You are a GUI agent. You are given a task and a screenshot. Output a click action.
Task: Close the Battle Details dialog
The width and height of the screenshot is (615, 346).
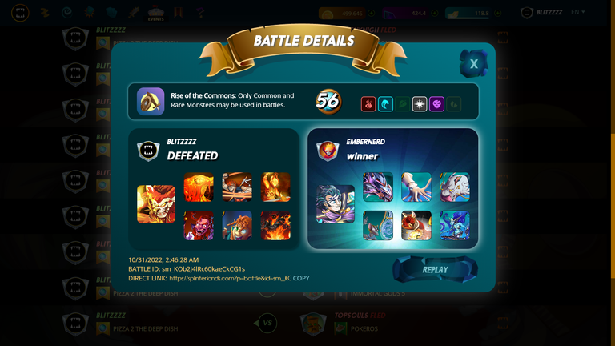(474, 63)
